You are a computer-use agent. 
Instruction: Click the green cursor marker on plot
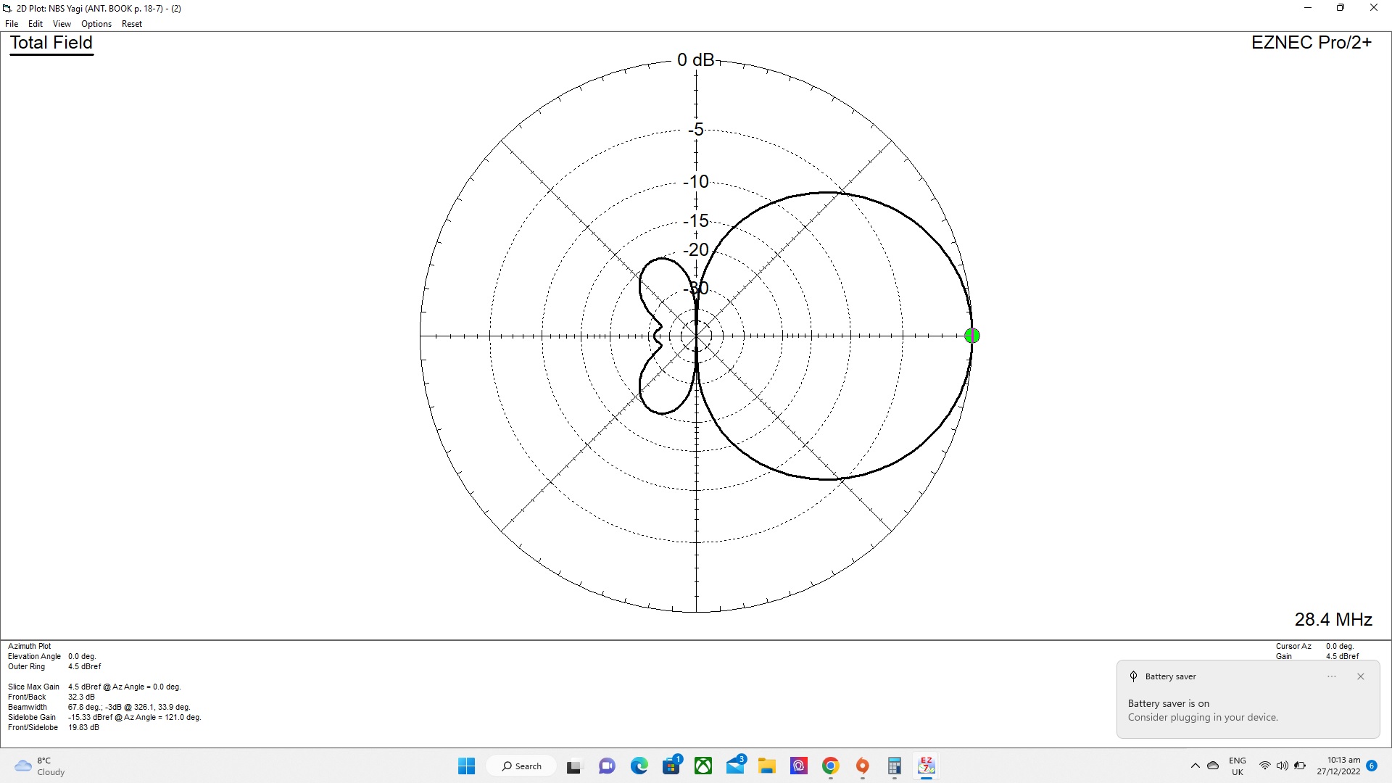[972, 336]
